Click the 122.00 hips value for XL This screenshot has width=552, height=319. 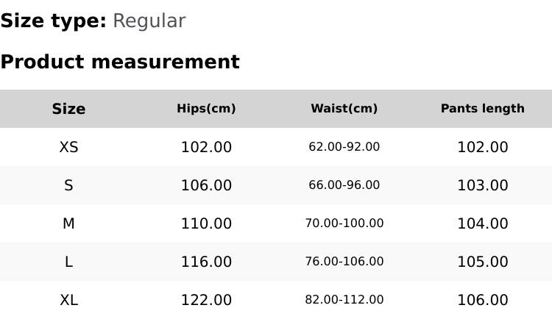coord(206,300)
